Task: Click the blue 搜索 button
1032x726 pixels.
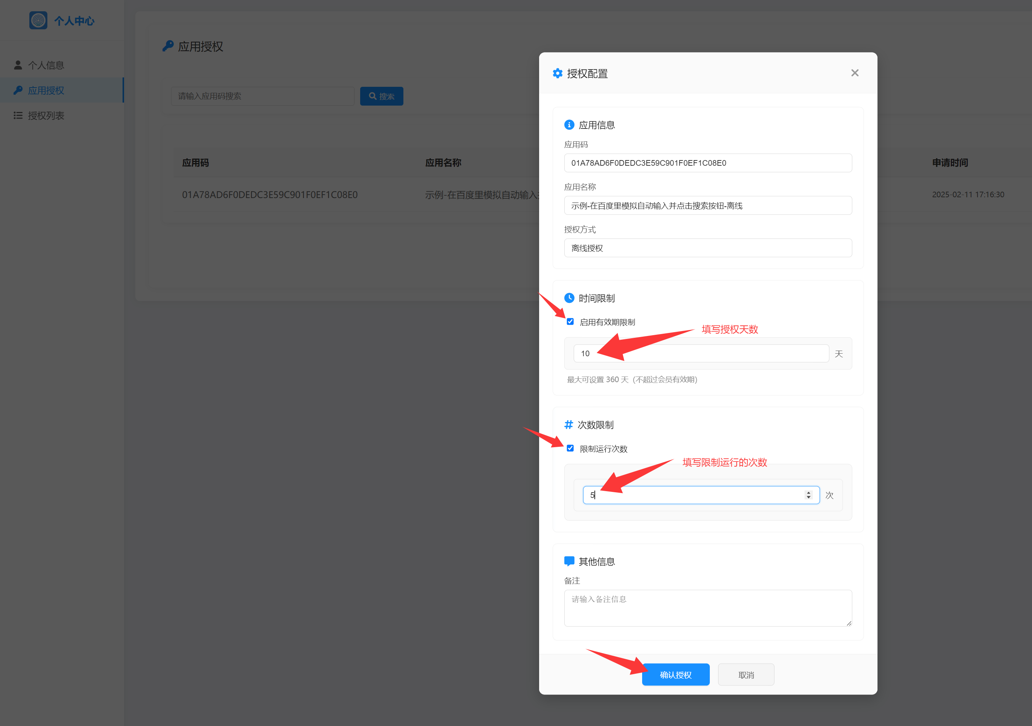Action: click(x=381, y=96)
